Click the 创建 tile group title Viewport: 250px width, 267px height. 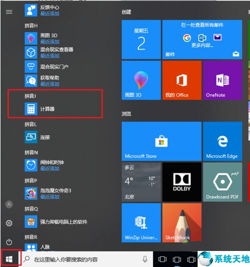126,12
